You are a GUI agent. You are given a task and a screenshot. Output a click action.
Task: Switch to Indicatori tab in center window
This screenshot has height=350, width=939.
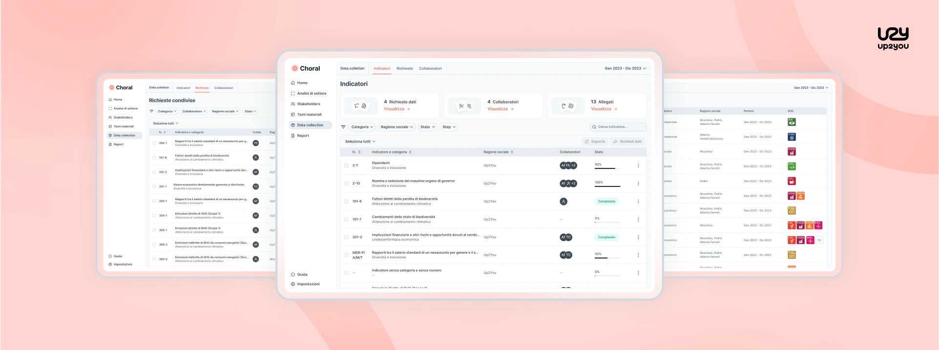[382, 68]
